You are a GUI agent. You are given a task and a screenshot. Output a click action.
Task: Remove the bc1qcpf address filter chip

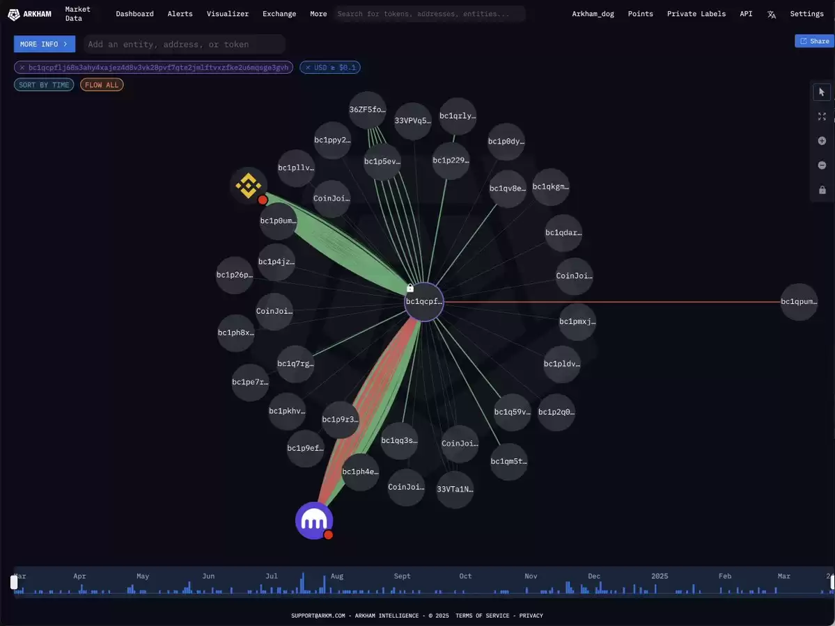tap(22, 67)
